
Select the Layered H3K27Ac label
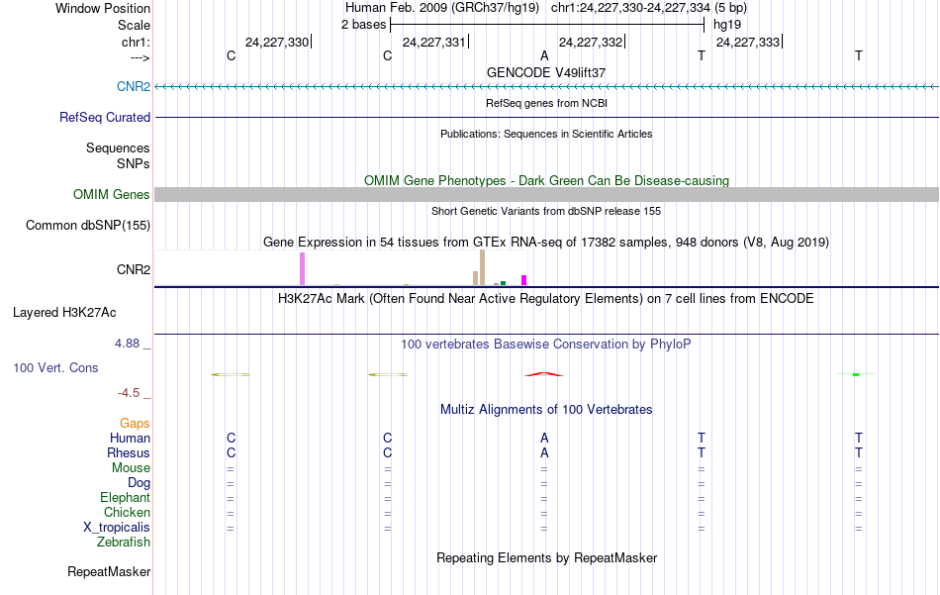click(64, 313)
